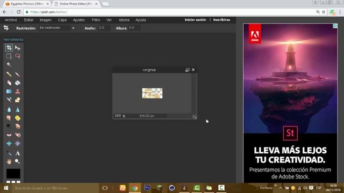Select the Crop tool in the toolbox
This screenshot has width=344, height=193.
point(9,48)
